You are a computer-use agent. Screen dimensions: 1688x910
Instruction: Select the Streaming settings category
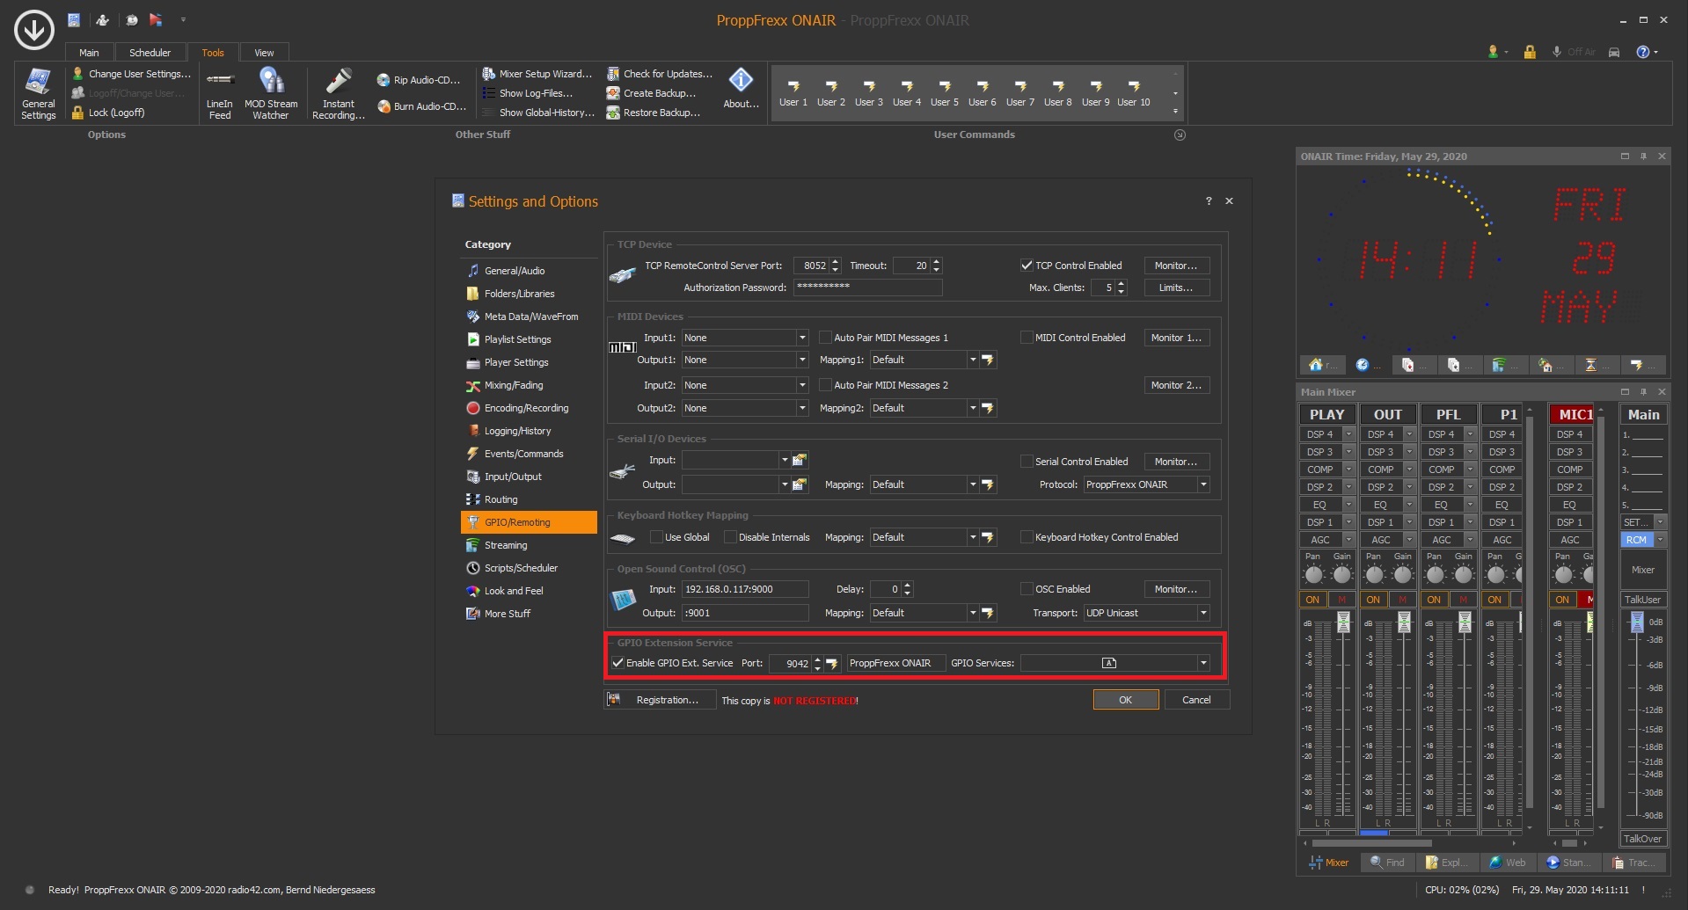click(506, 545)
